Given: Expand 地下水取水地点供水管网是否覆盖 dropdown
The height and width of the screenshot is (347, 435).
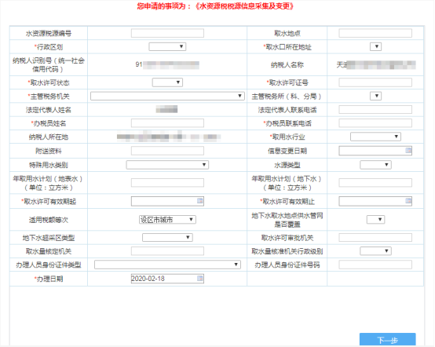Looking at the screenshot, I should click(x=375, y=220).
